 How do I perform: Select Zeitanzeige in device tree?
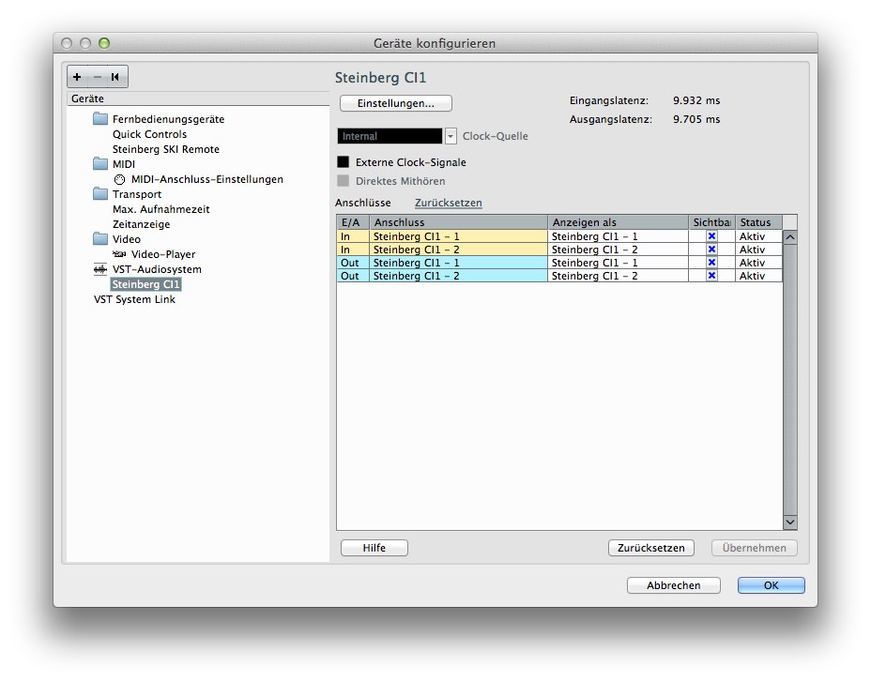[x=141, y=223]
